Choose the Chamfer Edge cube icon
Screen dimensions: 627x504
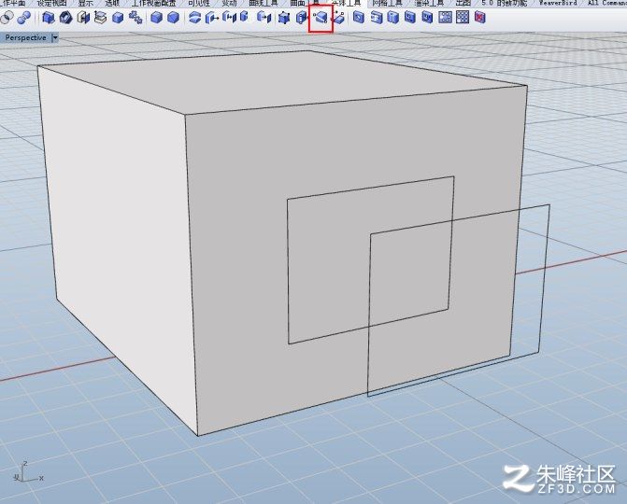pyautogui.click(x=174, y=18)
